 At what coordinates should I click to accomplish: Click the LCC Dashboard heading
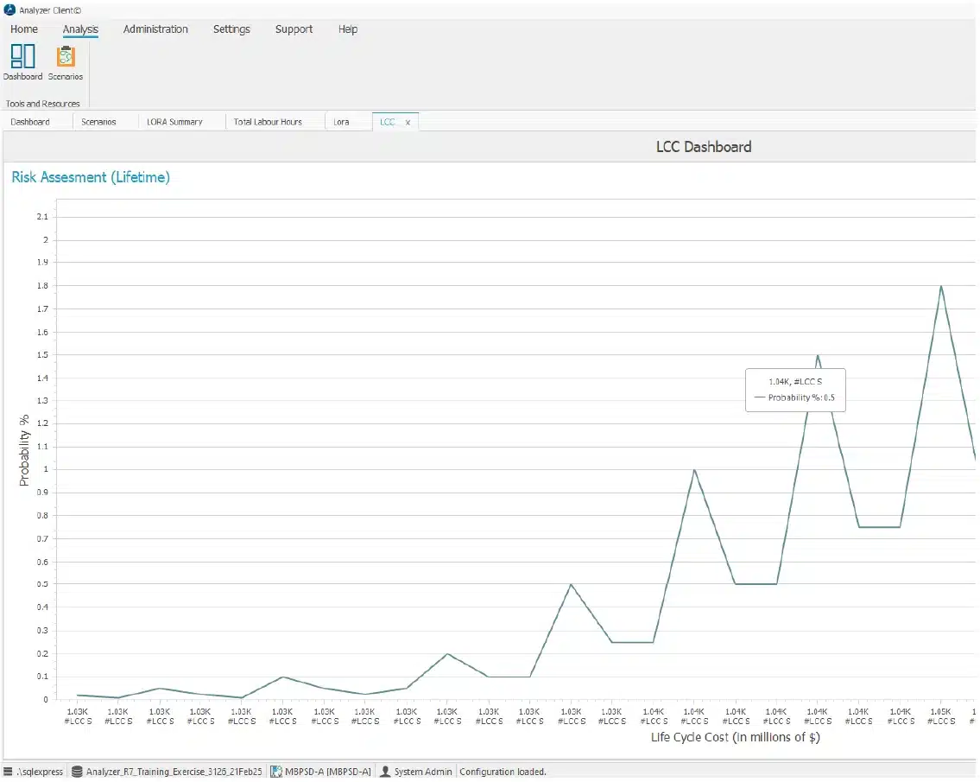point(704,147)
